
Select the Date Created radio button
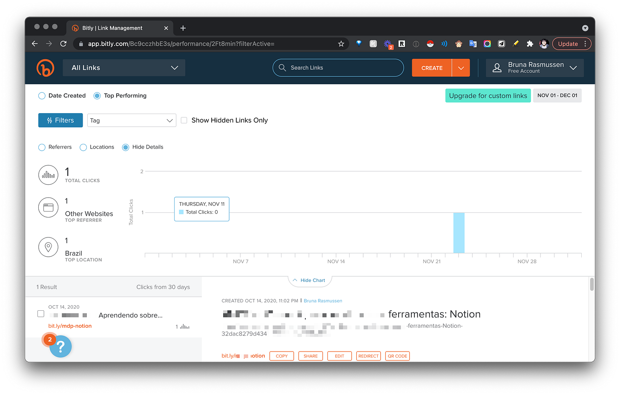[x=42, y=96]
